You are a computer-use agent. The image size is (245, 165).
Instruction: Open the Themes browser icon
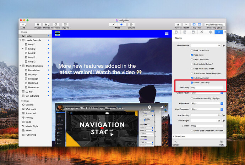pos(46,24)
